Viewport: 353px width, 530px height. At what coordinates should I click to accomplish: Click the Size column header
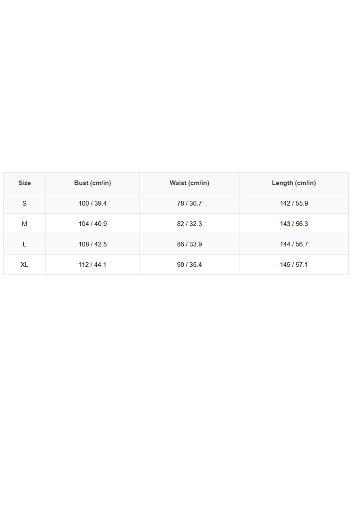[25, 183]
